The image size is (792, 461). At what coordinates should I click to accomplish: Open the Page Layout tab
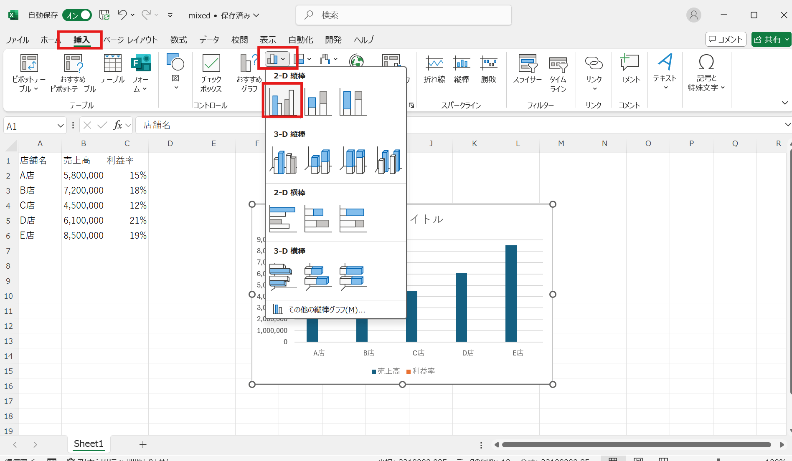coord(131,40)
